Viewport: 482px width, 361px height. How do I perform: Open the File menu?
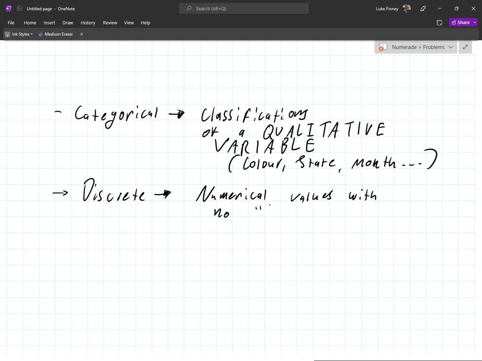(x=11, y=23)
